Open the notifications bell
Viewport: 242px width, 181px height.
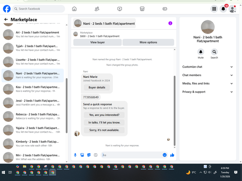[x=223, y=9]
